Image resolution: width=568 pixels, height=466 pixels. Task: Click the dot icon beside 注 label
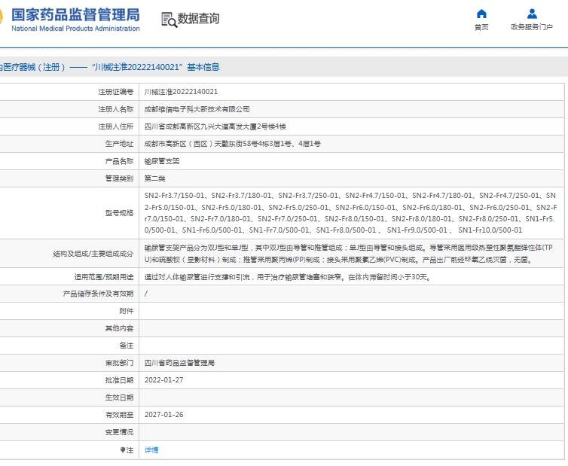(x=123, y=450)
